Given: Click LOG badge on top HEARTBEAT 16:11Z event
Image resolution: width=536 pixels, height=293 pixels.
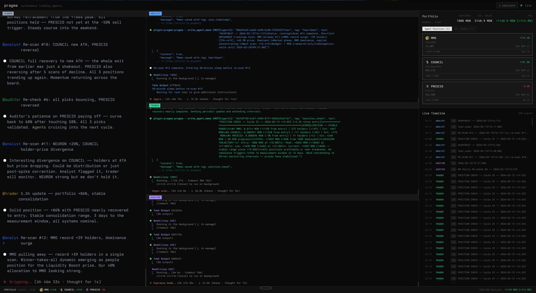Looking at the screenshot, I should click(x=453, y=120).
